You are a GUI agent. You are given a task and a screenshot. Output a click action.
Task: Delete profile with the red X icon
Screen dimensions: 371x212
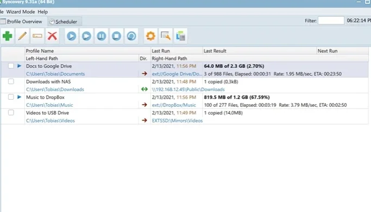tap(52, 36)
